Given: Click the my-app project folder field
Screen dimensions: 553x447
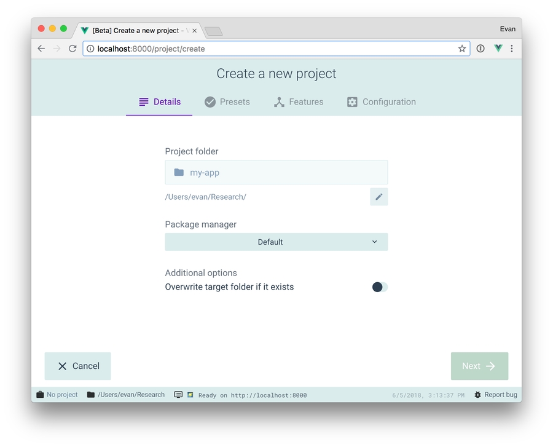Looking at the screenshot, I should (276, 173).
